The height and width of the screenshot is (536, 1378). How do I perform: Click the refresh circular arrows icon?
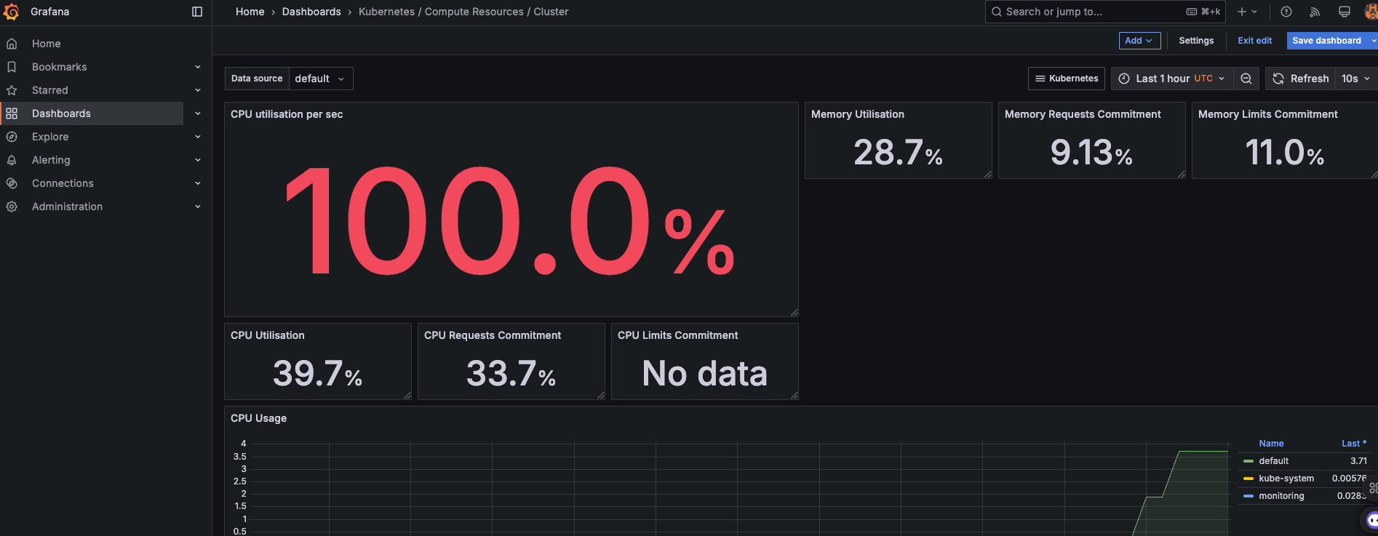pos(1278,79)
